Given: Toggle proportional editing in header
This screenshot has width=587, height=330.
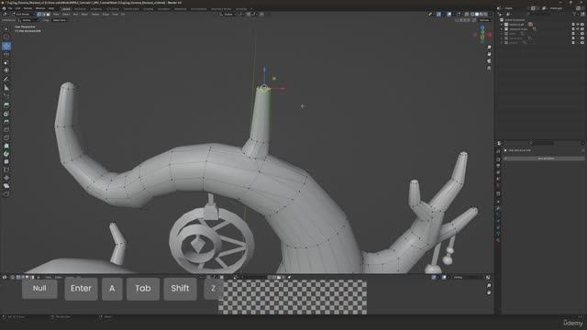Looking at the screenshot, I should 261,15.
